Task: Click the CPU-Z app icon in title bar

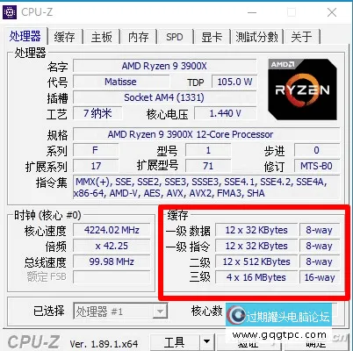Action: click(x=10, y=12)
